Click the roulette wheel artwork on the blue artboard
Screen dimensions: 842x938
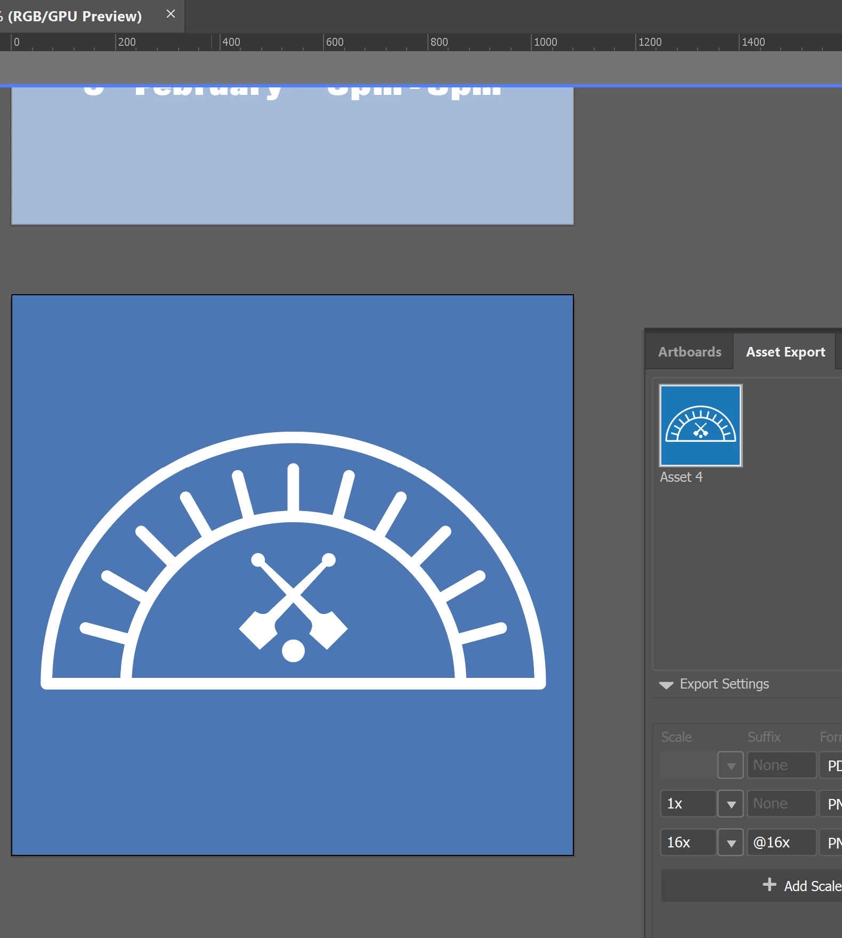pyautogui.click(x=293, y=561)
